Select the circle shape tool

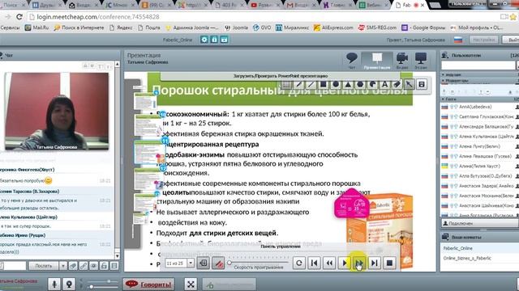[x=336, y=84]
